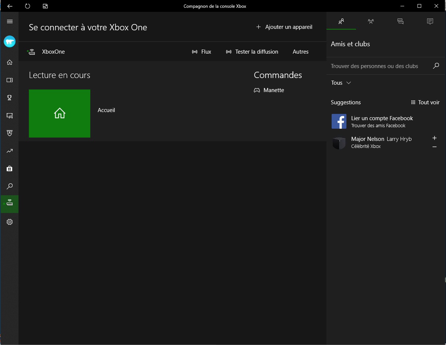Switch to the Messages tab icon

[400, 21]
